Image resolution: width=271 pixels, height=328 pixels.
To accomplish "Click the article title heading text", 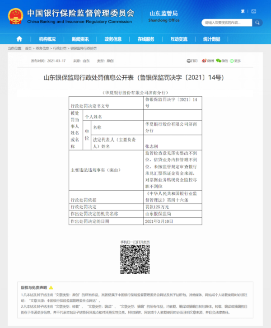I will [134, 78].
